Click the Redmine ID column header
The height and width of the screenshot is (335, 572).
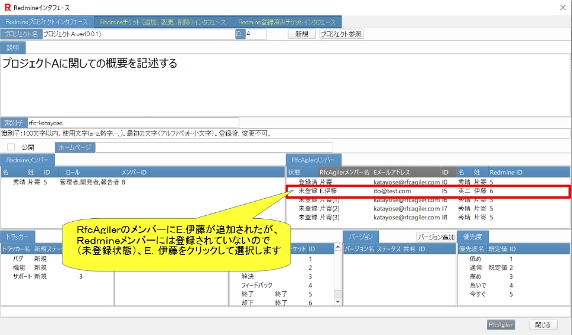pyautogui.click(x=506, y=172)
